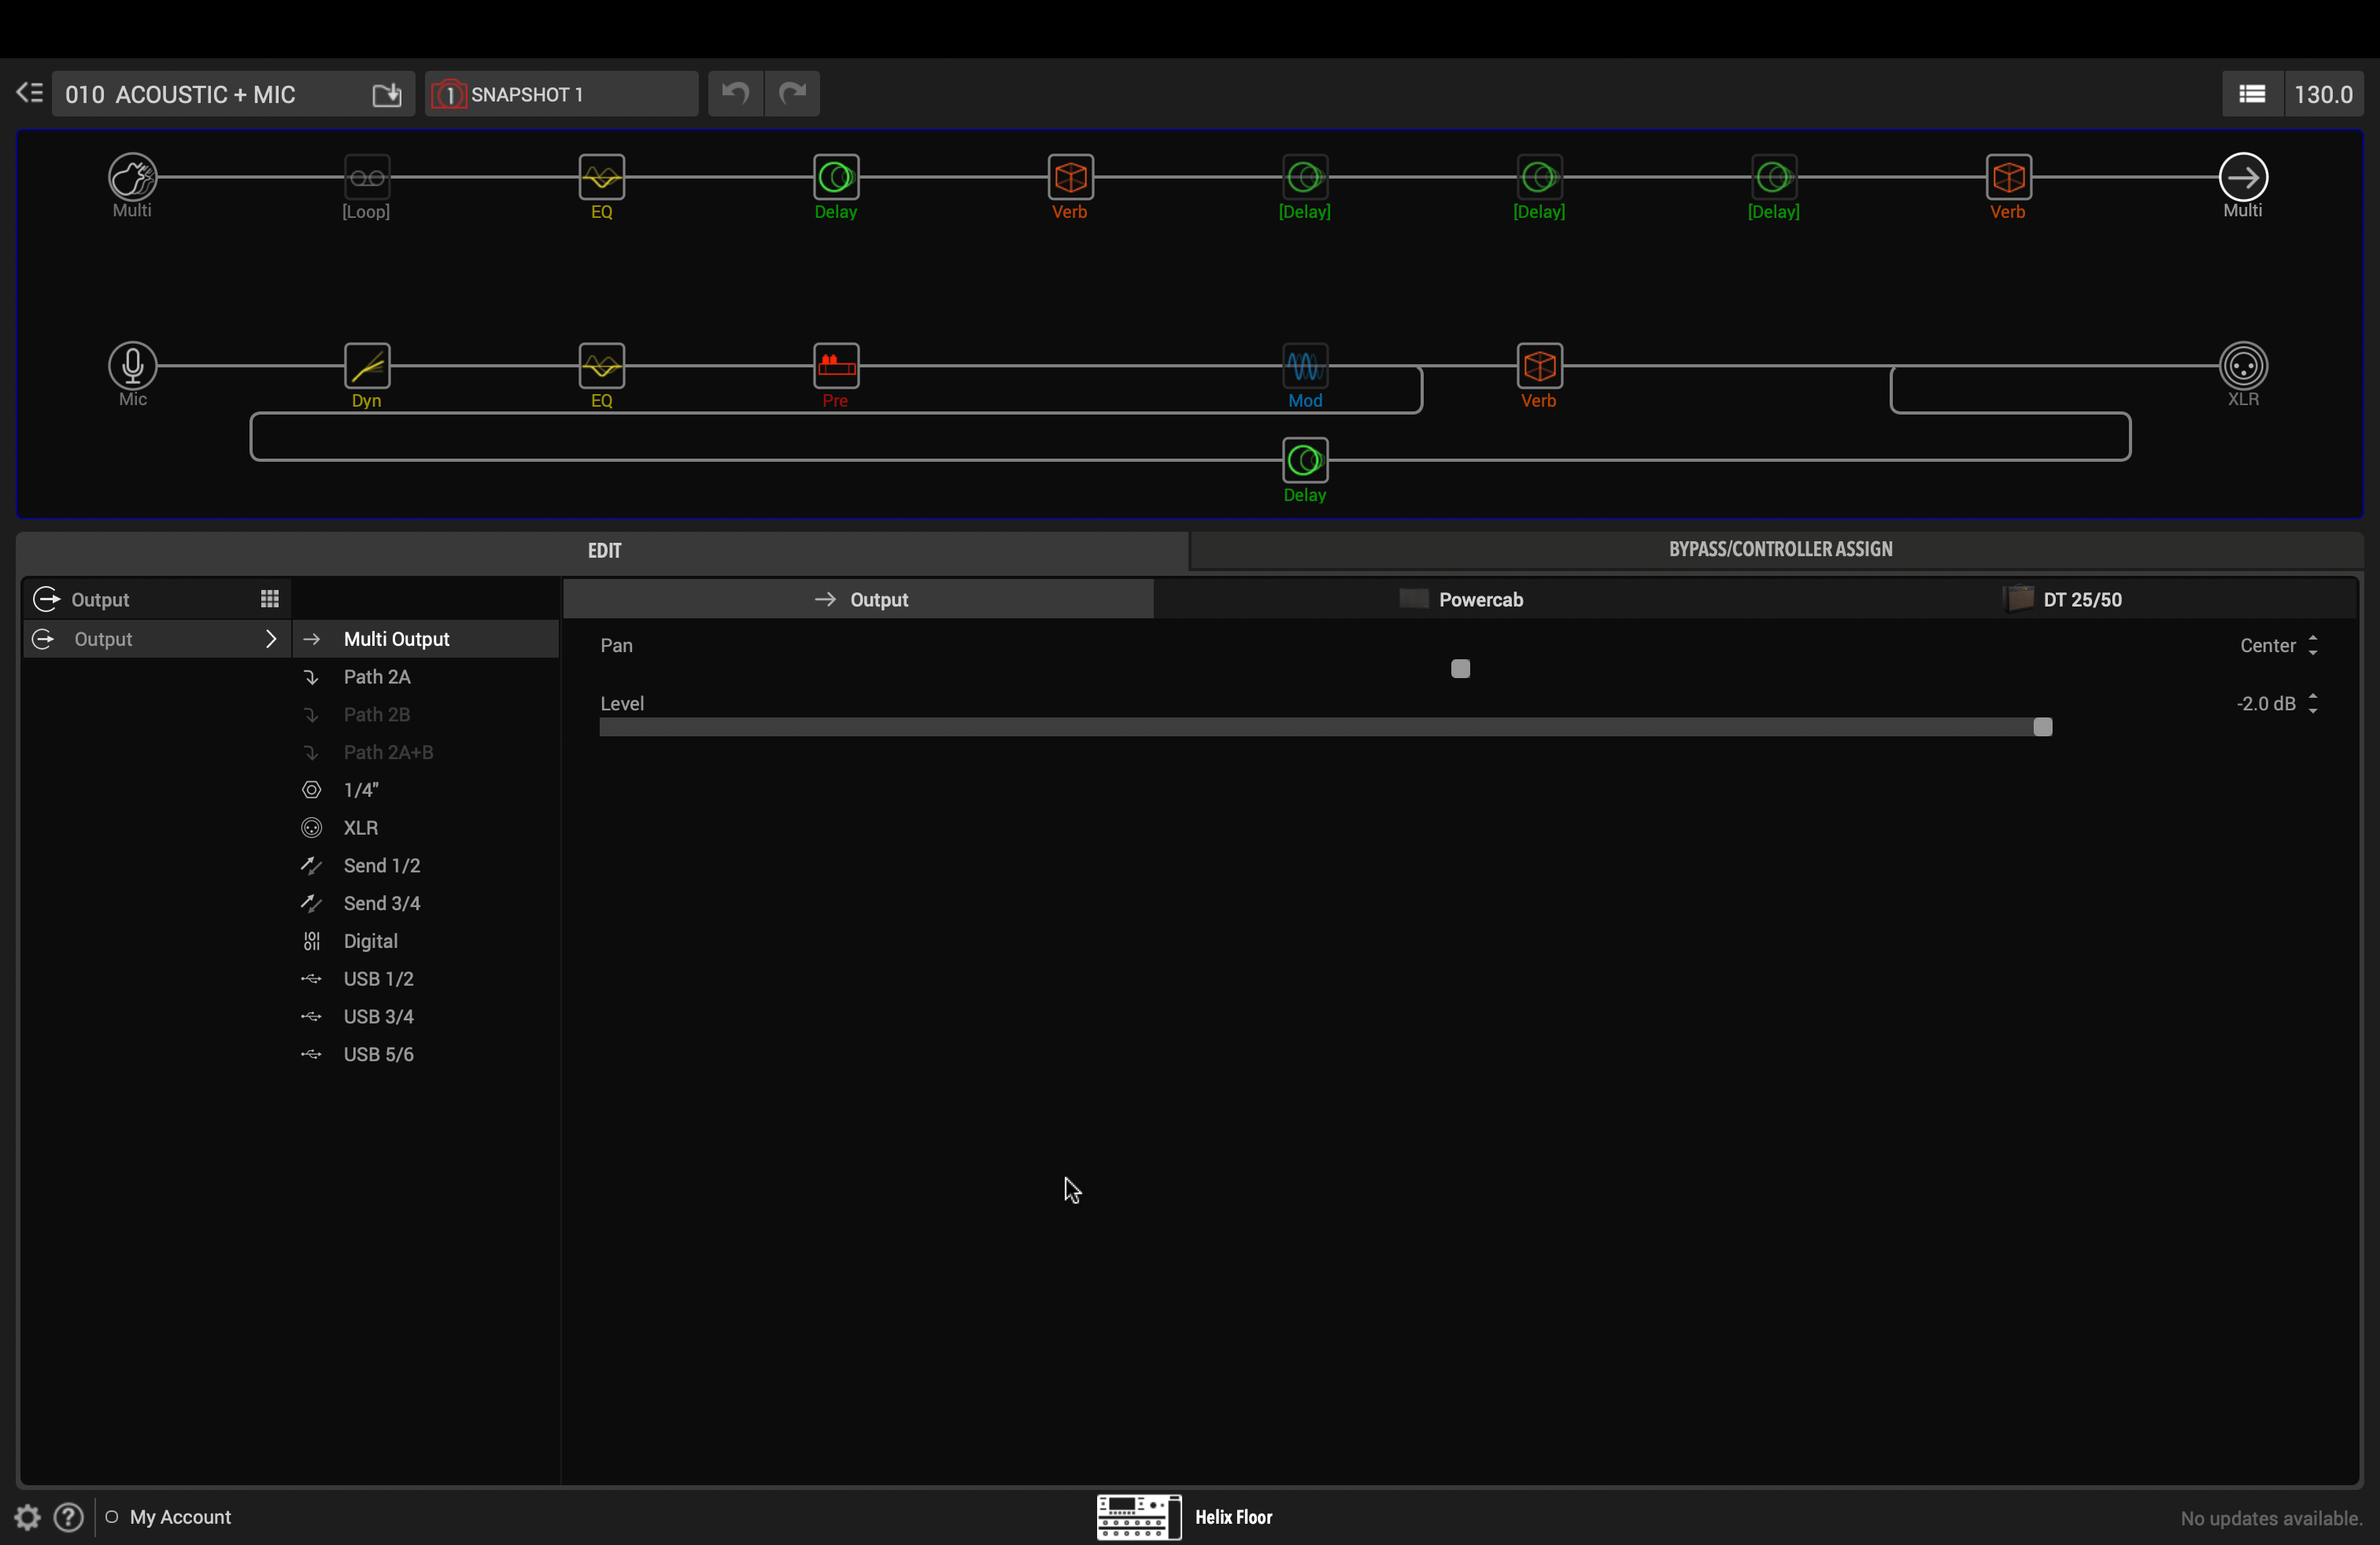The image size is (2380, 1545).
Task: Click the Pan slider handle
Action: 1460,669
